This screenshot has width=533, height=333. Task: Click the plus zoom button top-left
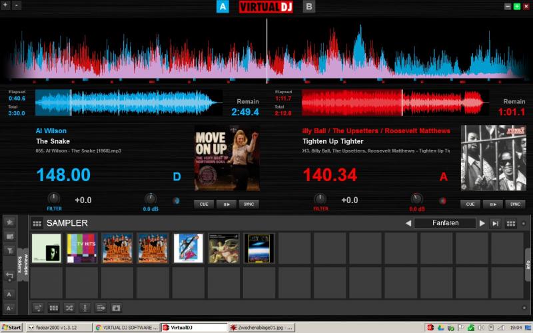(x=5, y=5)
